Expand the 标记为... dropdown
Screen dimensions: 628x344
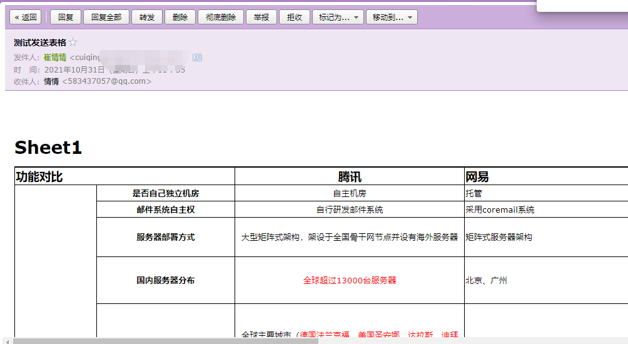(338, 18)
